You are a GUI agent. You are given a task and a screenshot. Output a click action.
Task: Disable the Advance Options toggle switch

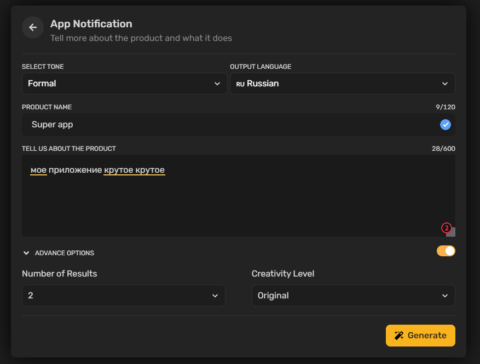(446, 251)
